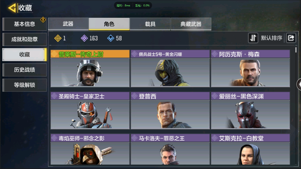Open 成就和勋章 in the sidebar

click(x=24, y=40)
